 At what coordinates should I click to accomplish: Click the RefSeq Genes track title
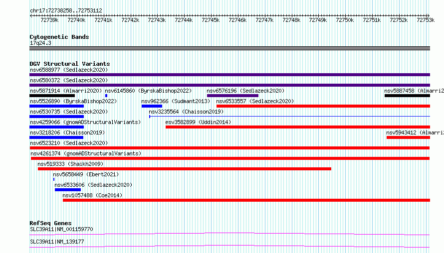pyautogui.click(x=50, y=223)
